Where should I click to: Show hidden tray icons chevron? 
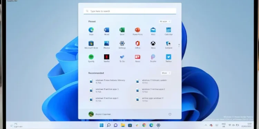point(206,125)
